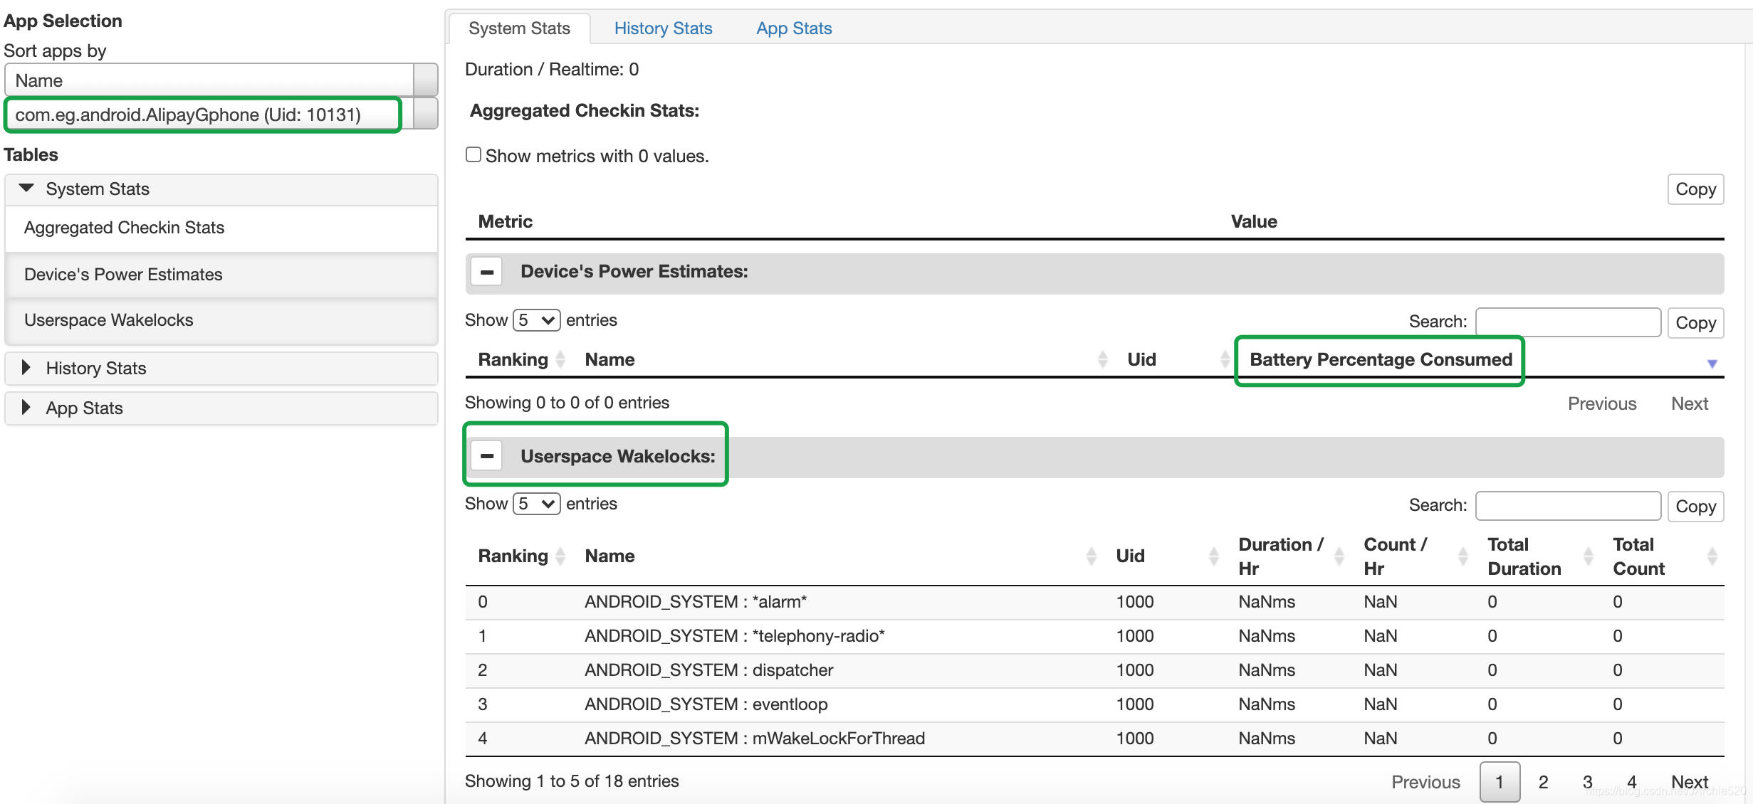The width and height of the screenshot is (1753, 804).
Task: Sort power estimates by Uid arrows
Action: 1225,359
